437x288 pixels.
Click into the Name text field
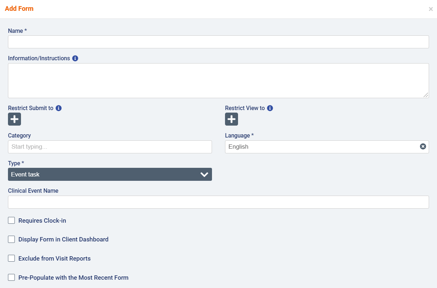tap(218, 42)
